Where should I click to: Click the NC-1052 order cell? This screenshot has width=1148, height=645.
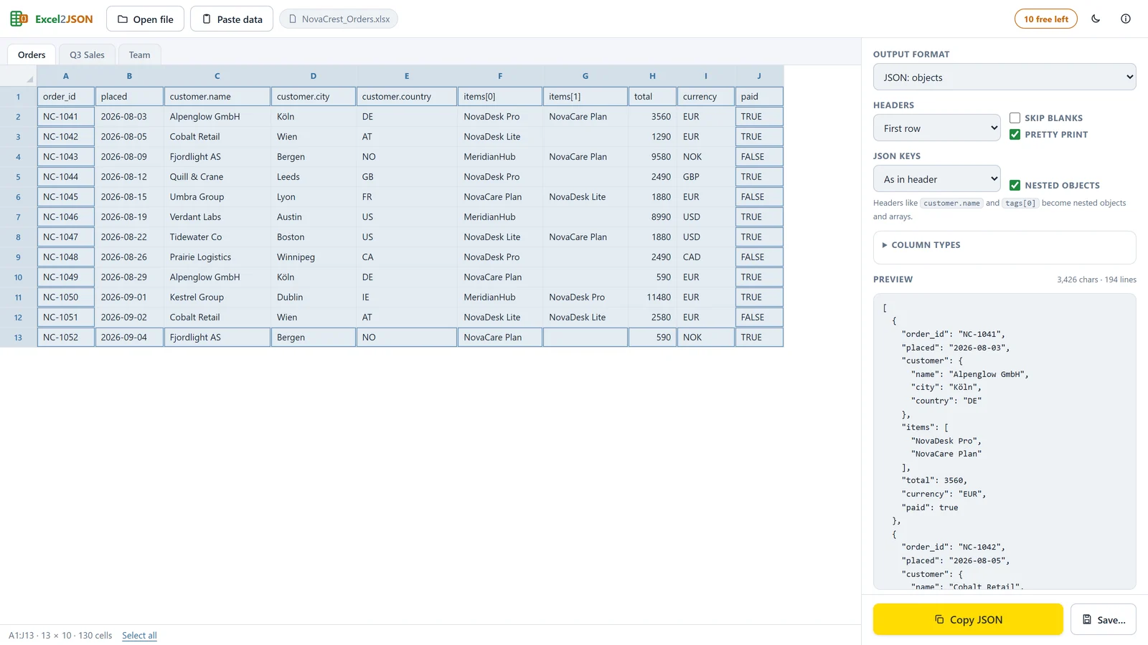66,337
